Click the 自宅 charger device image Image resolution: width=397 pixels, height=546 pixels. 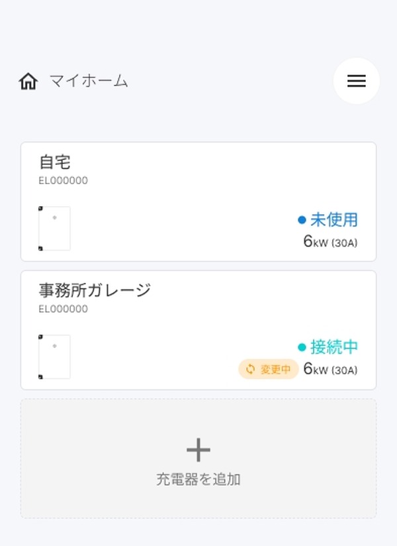pos(54,229)
